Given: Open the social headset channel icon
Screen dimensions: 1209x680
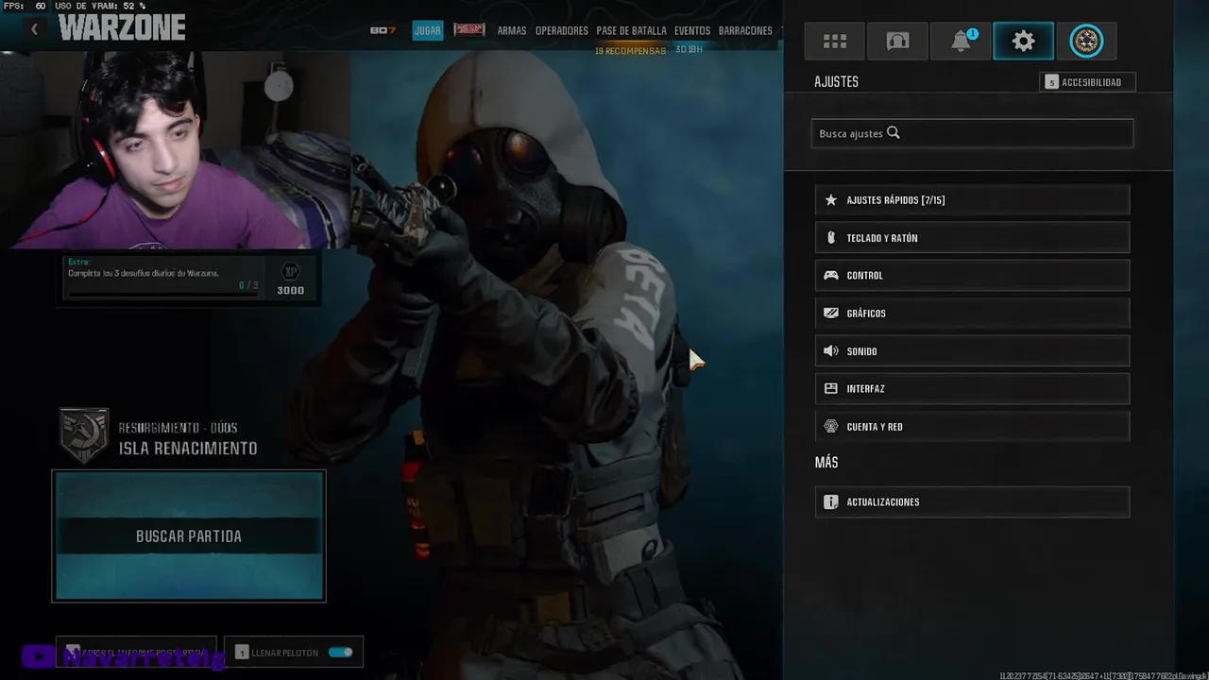Looking at the screenshot, I should coord(897,41).
